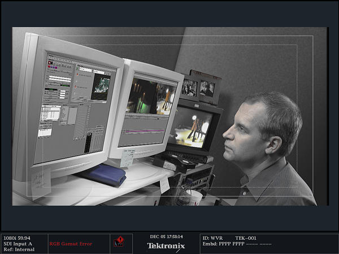Click the Ref: Internal reference readout
339x254 pixels.
pos(19,249)
